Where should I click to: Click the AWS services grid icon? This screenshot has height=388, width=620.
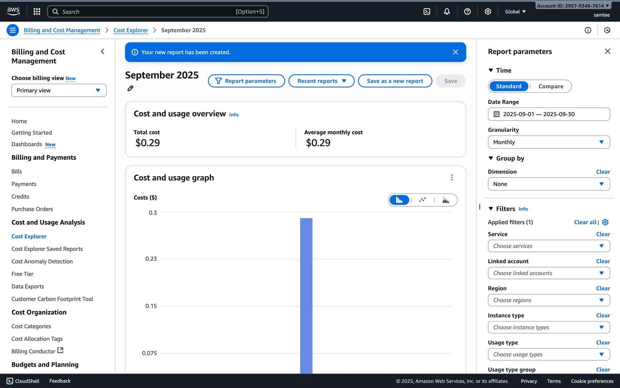coord(37,12)
